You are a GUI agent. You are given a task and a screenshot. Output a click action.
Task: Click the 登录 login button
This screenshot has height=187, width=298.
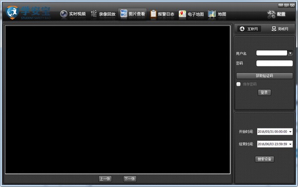[x=264, y=92]
